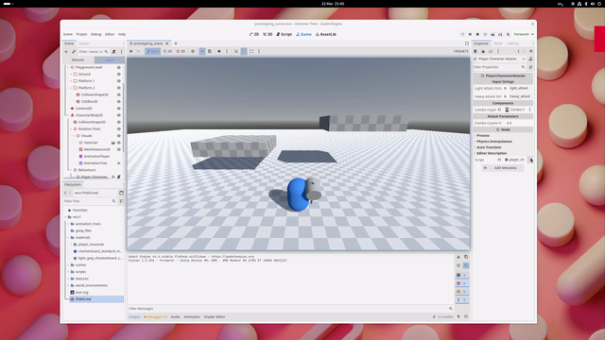Toggle visibility of MeshInstance3D node
The image size is (605, 340).
tap(119, 149)
